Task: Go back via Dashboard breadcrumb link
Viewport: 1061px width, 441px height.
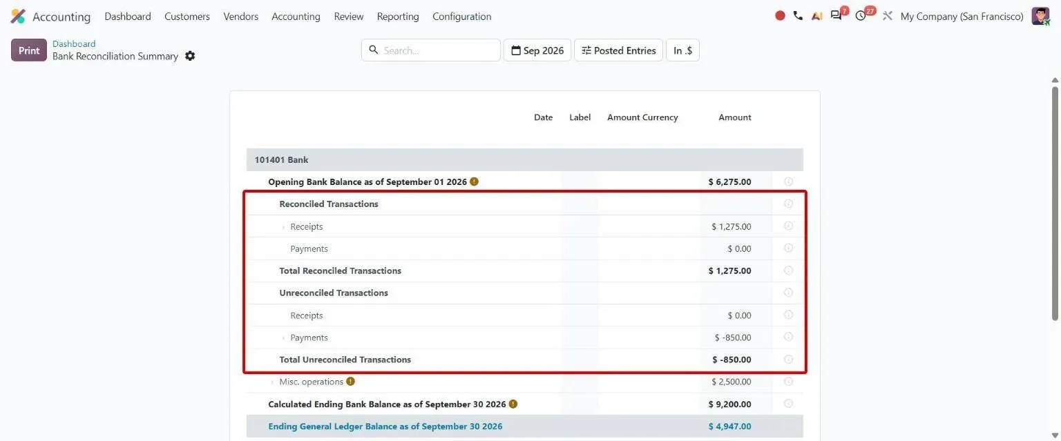Action: point(74,43)
